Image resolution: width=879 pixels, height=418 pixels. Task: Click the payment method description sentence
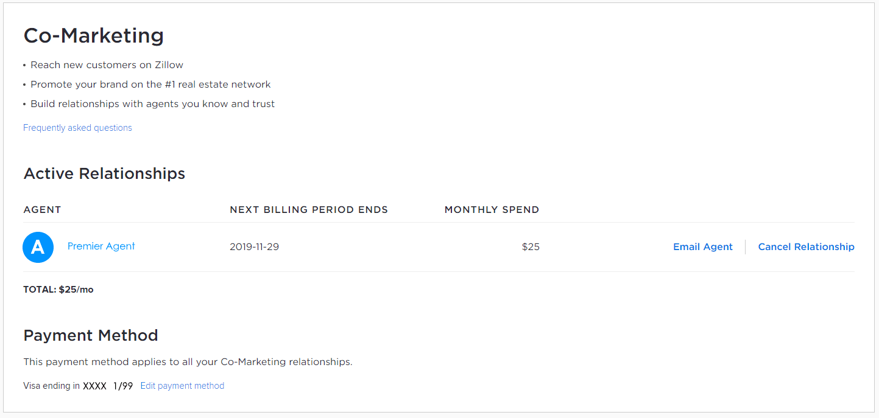[x=187, y=361]
